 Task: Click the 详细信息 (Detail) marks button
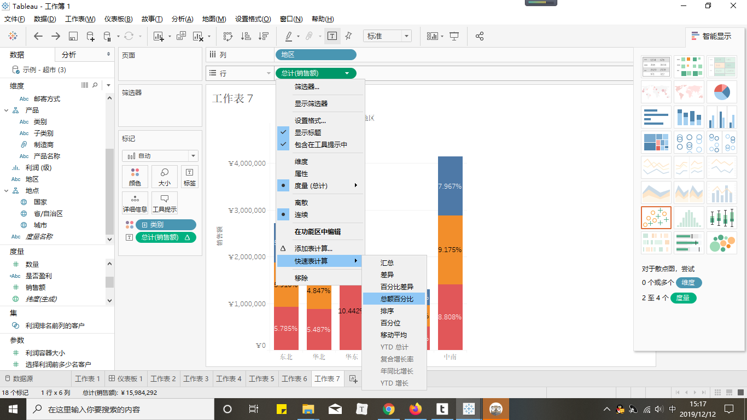coord(135,203)
